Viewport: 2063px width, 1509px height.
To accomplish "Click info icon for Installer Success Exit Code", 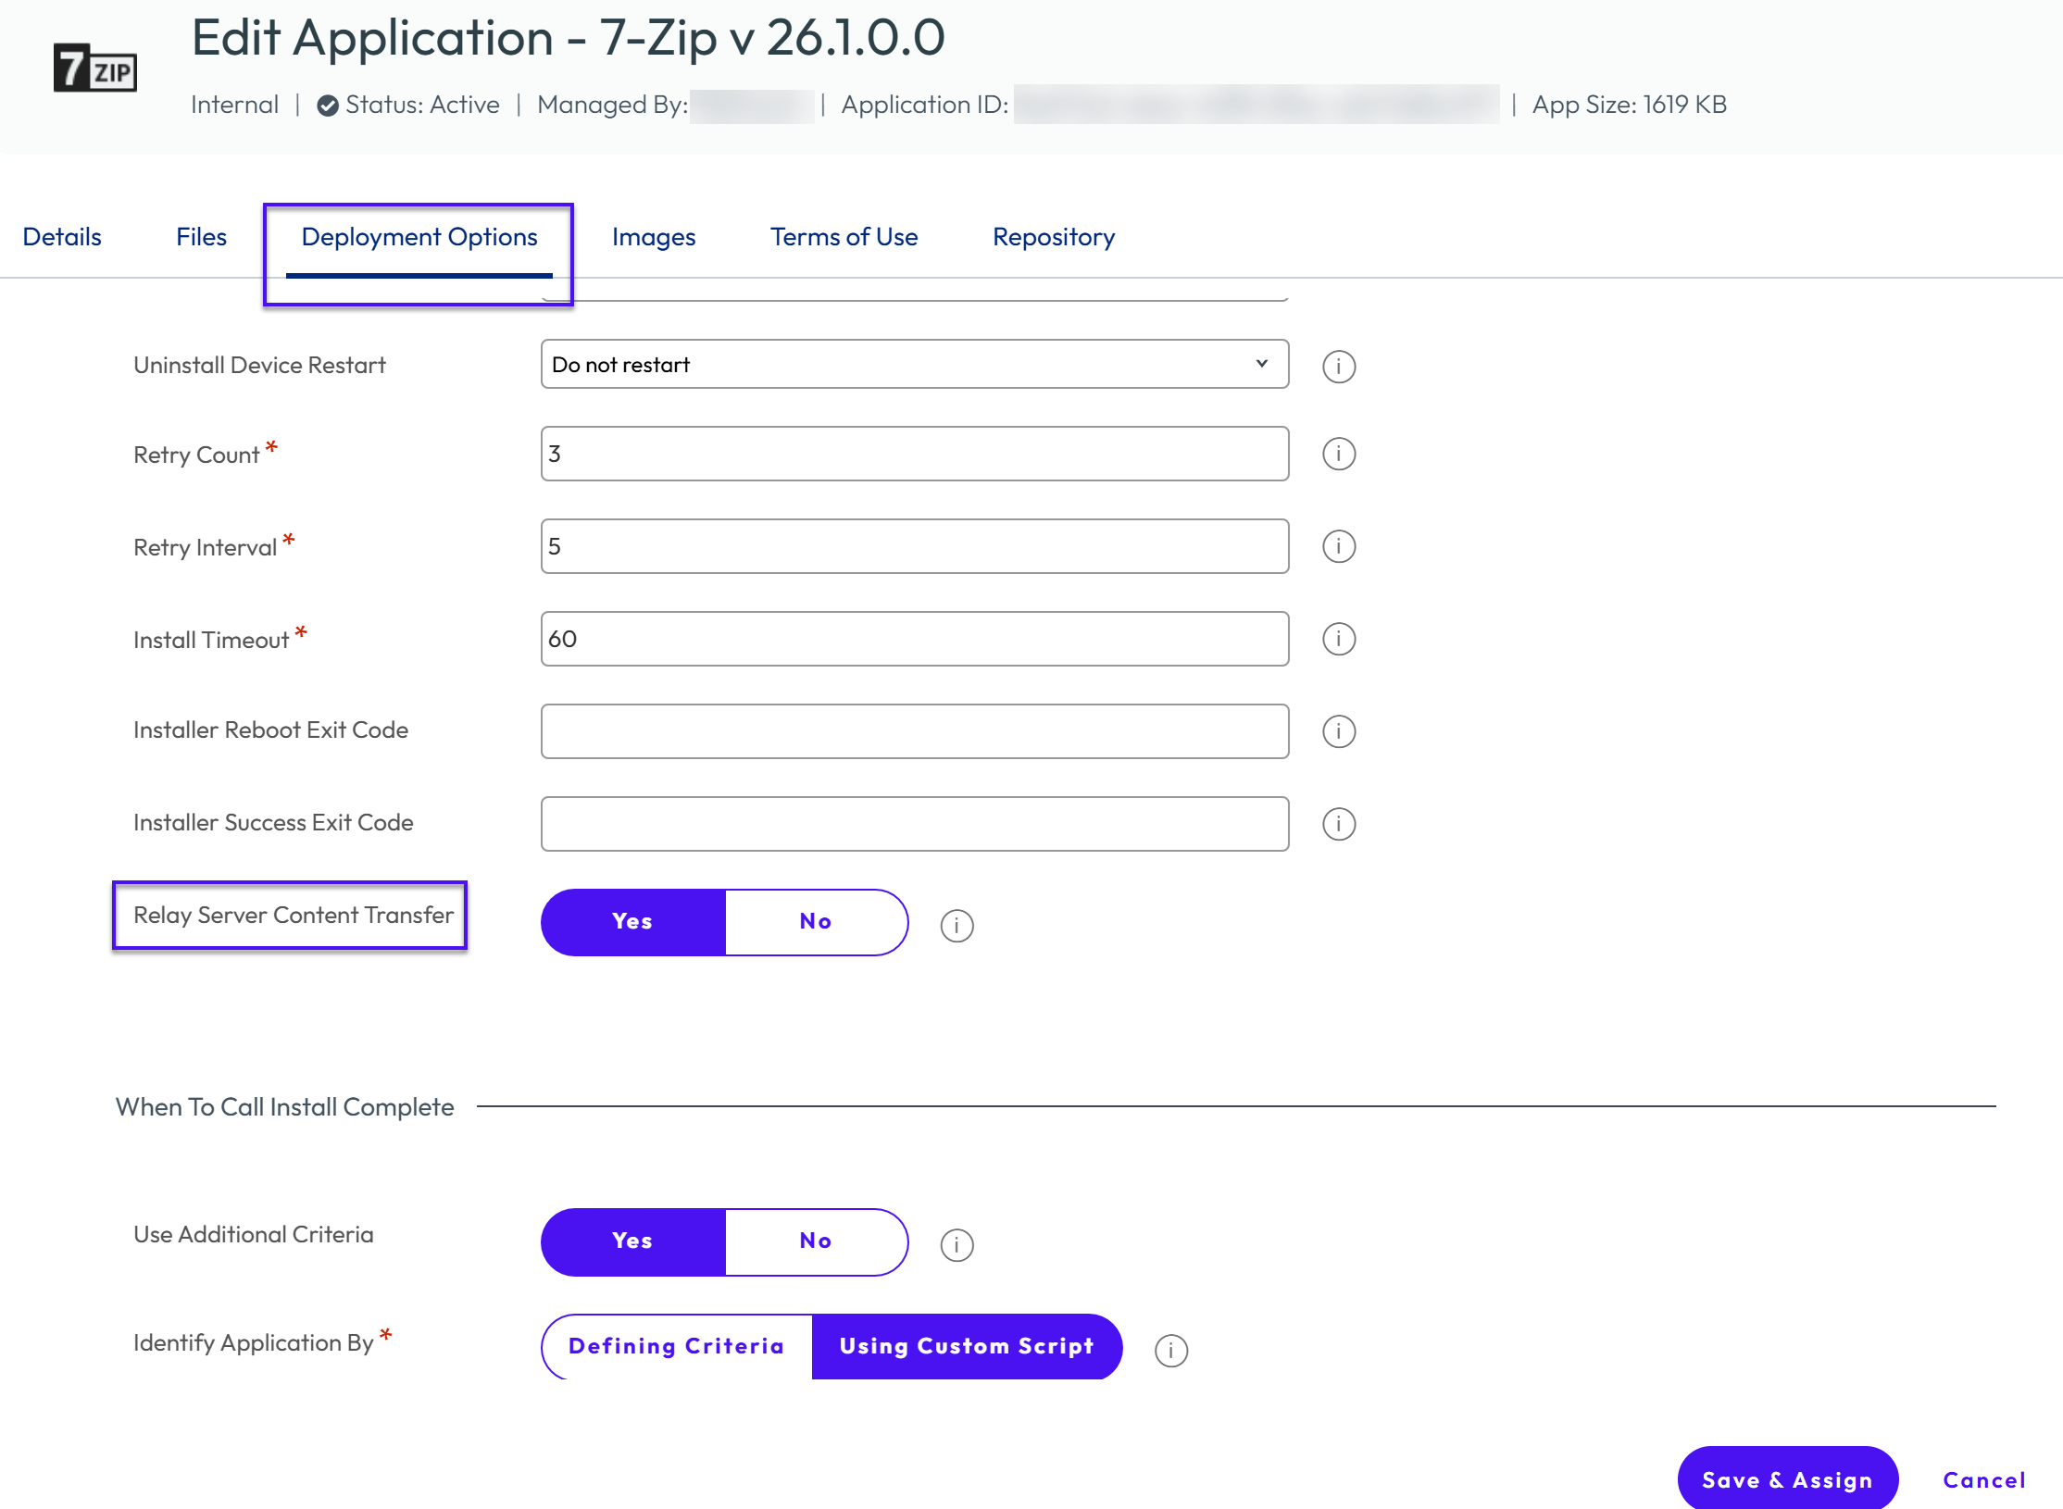I will (x=1339, y=824).
